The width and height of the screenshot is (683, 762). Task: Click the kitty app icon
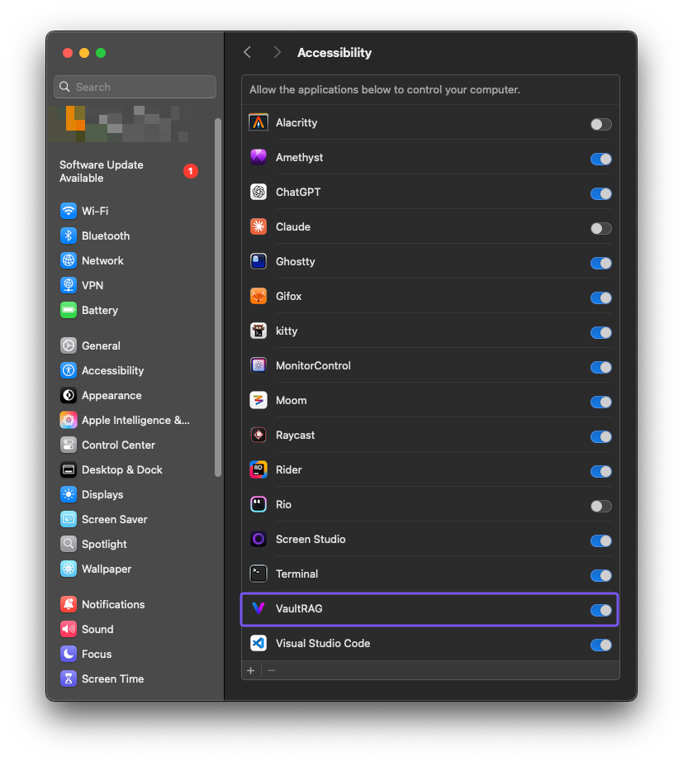tap(258, 331)
